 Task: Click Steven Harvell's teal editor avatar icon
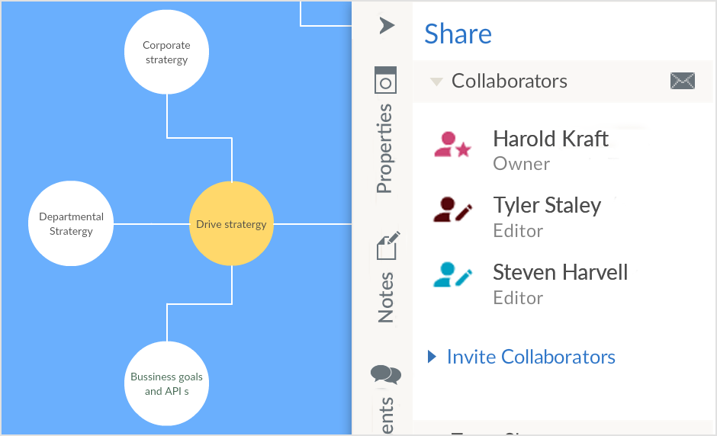(x=452, y=274)
